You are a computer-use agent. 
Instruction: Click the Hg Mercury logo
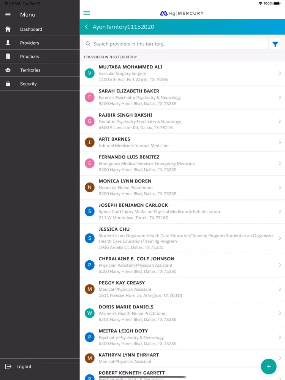point(182,13)
